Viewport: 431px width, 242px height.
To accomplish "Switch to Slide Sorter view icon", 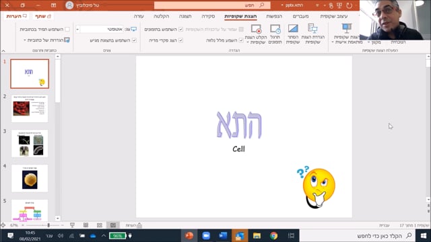I will pyautogui.click(x=100, y=225).
